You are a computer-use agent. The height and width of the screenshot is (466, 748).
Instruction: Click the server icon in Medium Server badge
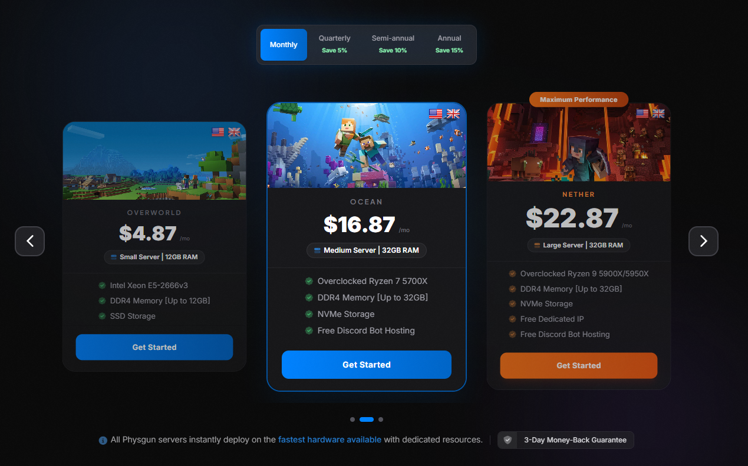[x=317, y=250]
